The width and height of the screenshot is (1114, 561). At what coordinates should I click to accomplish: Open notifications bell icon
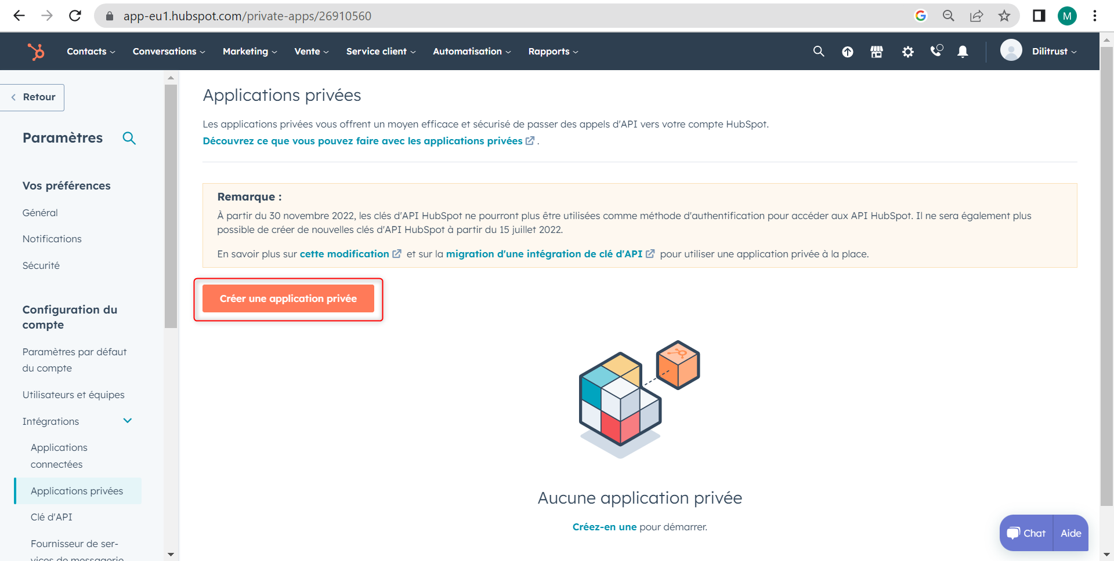click(963, 52)
